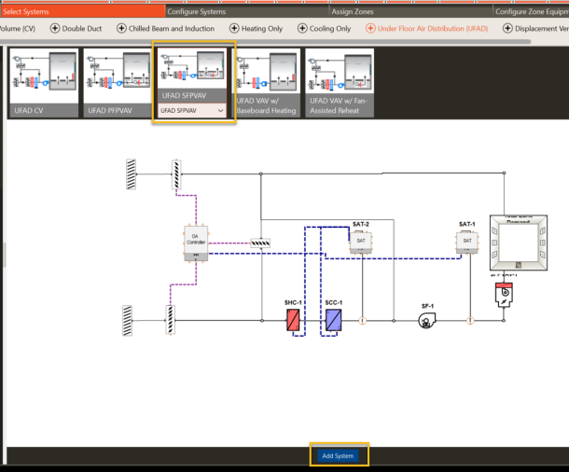The width and height of the screenshot is (569, 472).
Task: Click the temperature sensor node after SF-1
Action: [470, 321]
